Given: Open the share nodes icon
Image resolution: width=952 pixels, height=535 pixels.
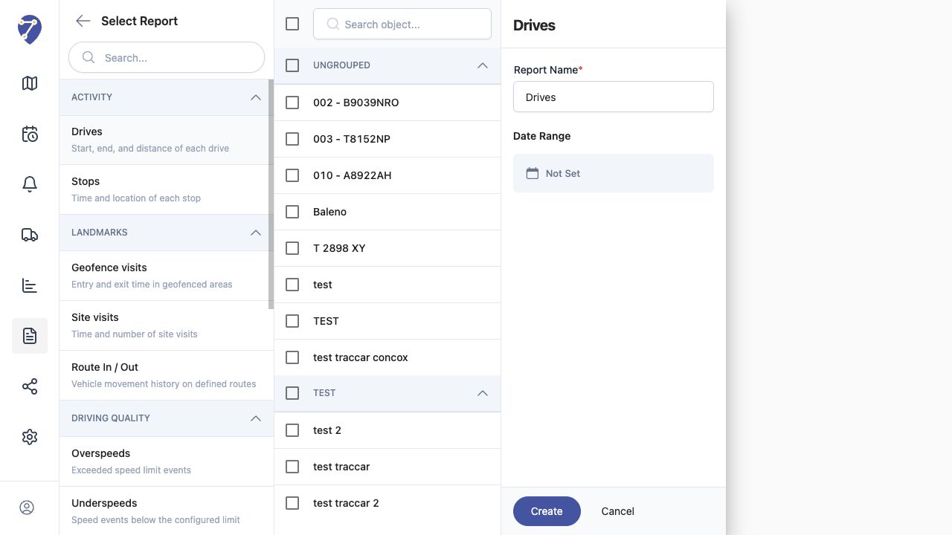Looking at the screenshot, I should tap(30, 386).
